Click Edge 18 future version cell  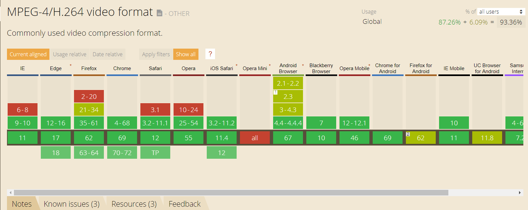click(x=56, y=152)
